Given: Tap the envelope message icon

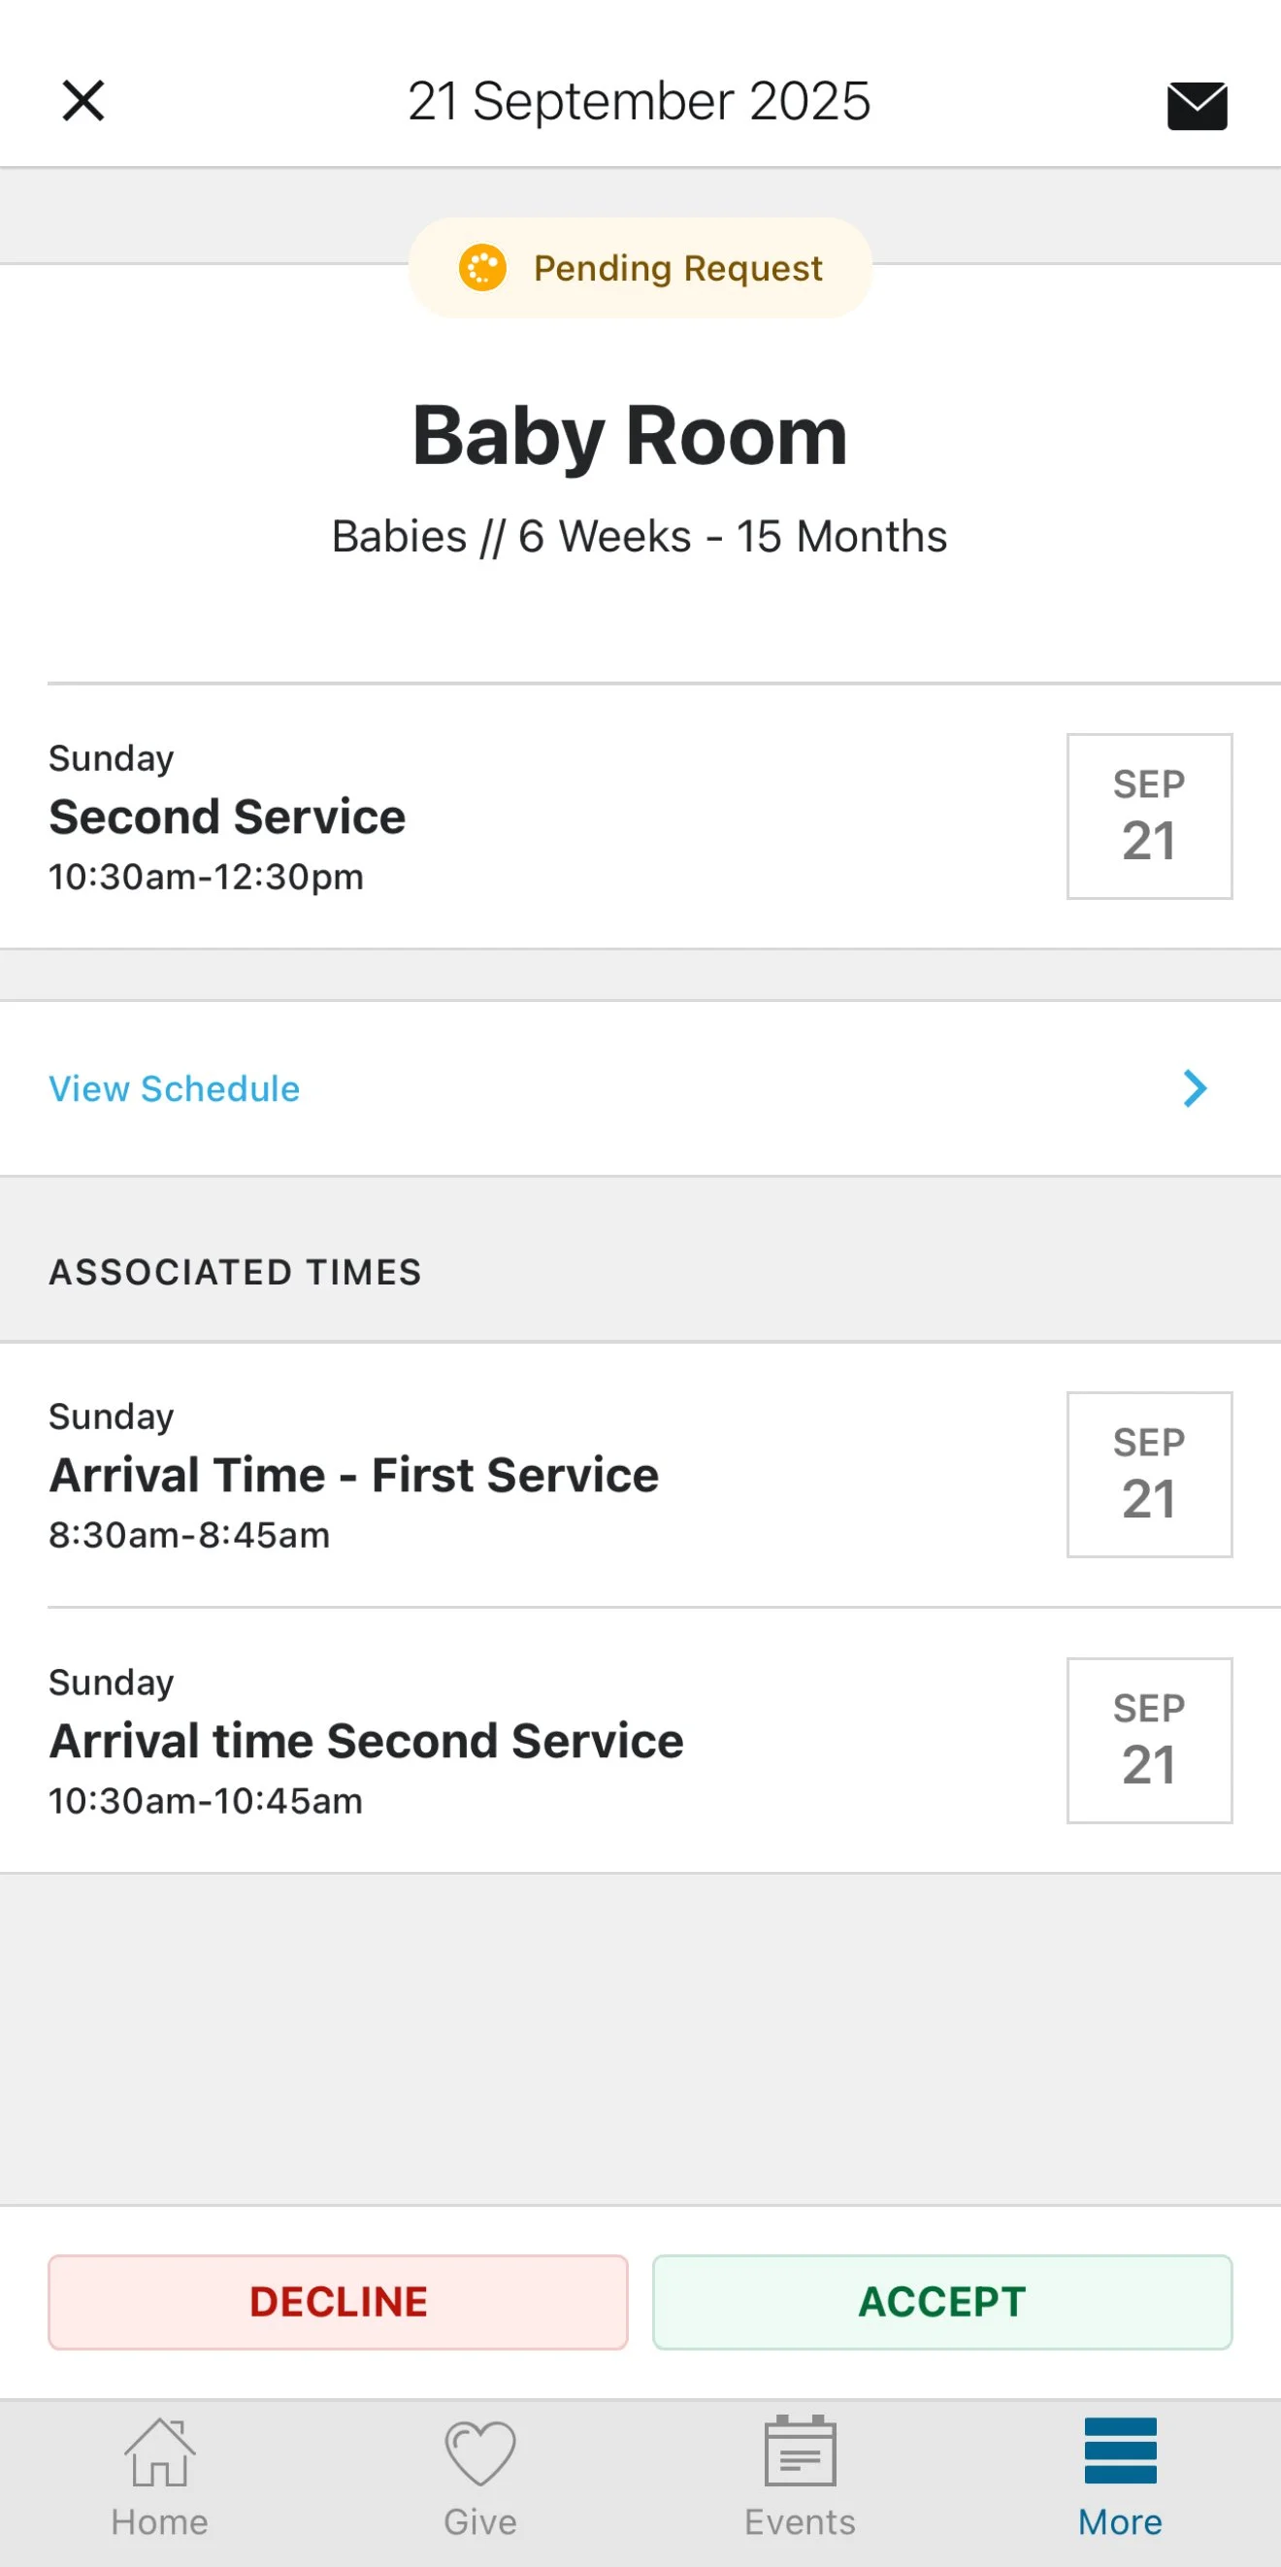Looking at the screenshot, I should click(1197, 105).
